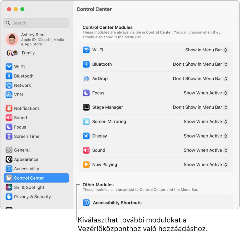240x234 pixels.
Task: Open General settings pane
Action: coord(22,150)
